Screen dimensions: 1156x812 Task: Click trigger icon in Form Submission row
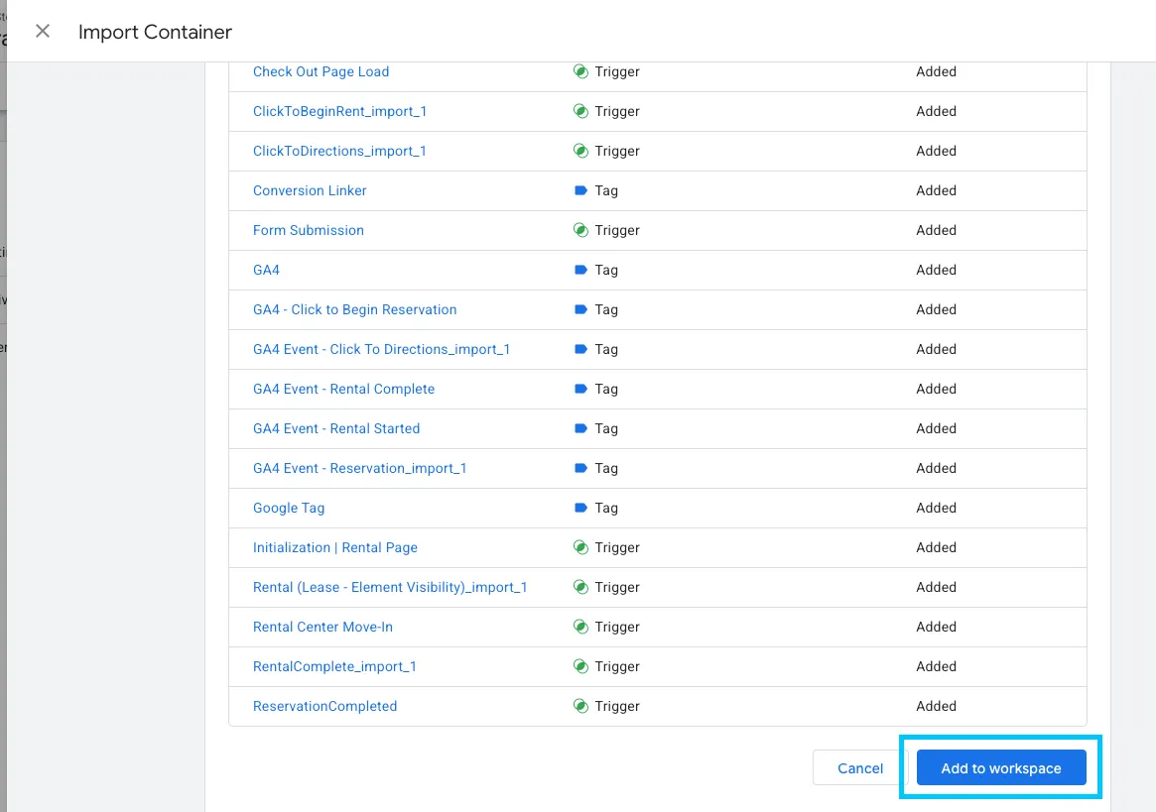tap(580, 231)
